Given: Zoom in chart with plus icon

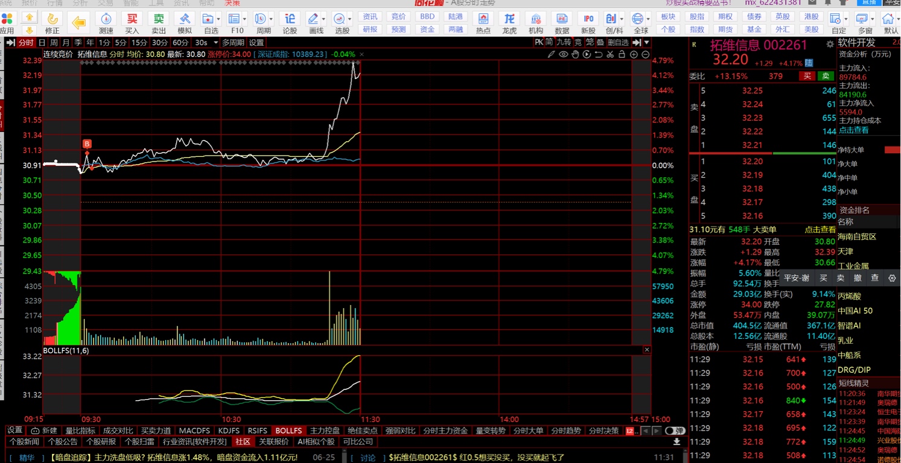Looking at the screenshot, I should click(634, 54).
